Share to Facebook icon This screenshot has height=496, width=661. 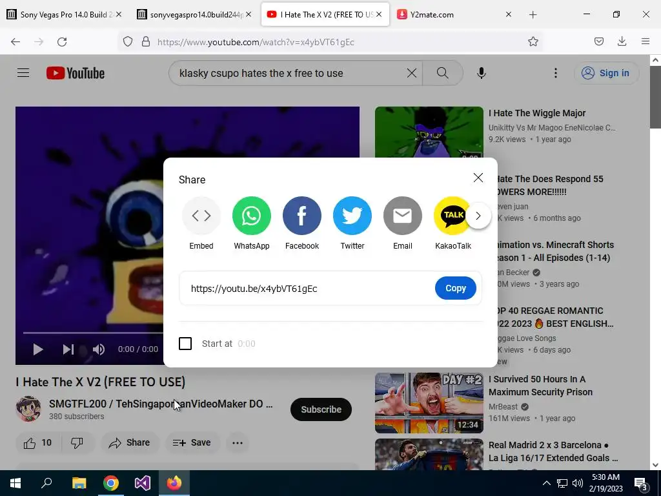point(302,216)
